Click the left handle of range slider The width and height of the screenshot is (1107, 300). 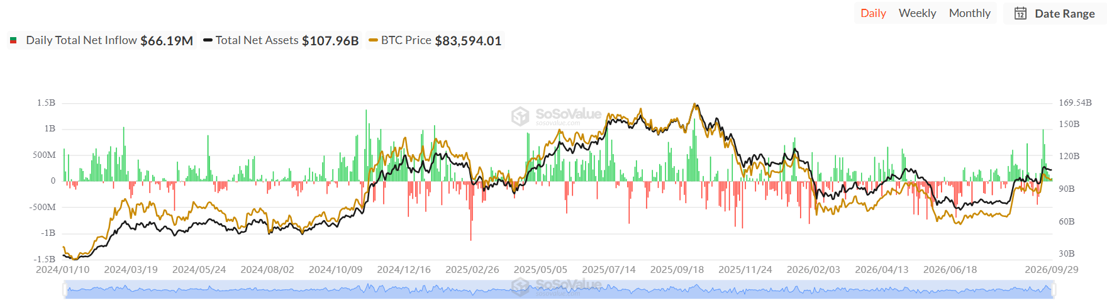[x=64, y=289]
